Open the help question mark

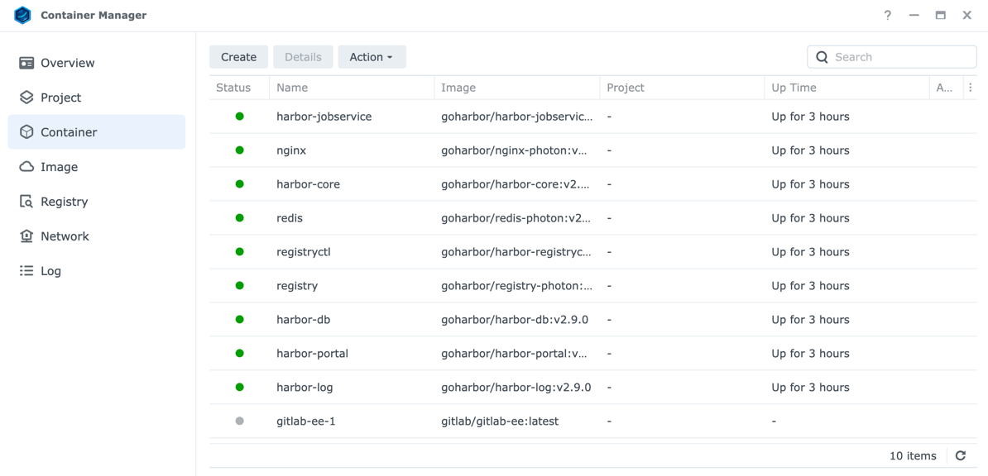[x=887, y=15]
